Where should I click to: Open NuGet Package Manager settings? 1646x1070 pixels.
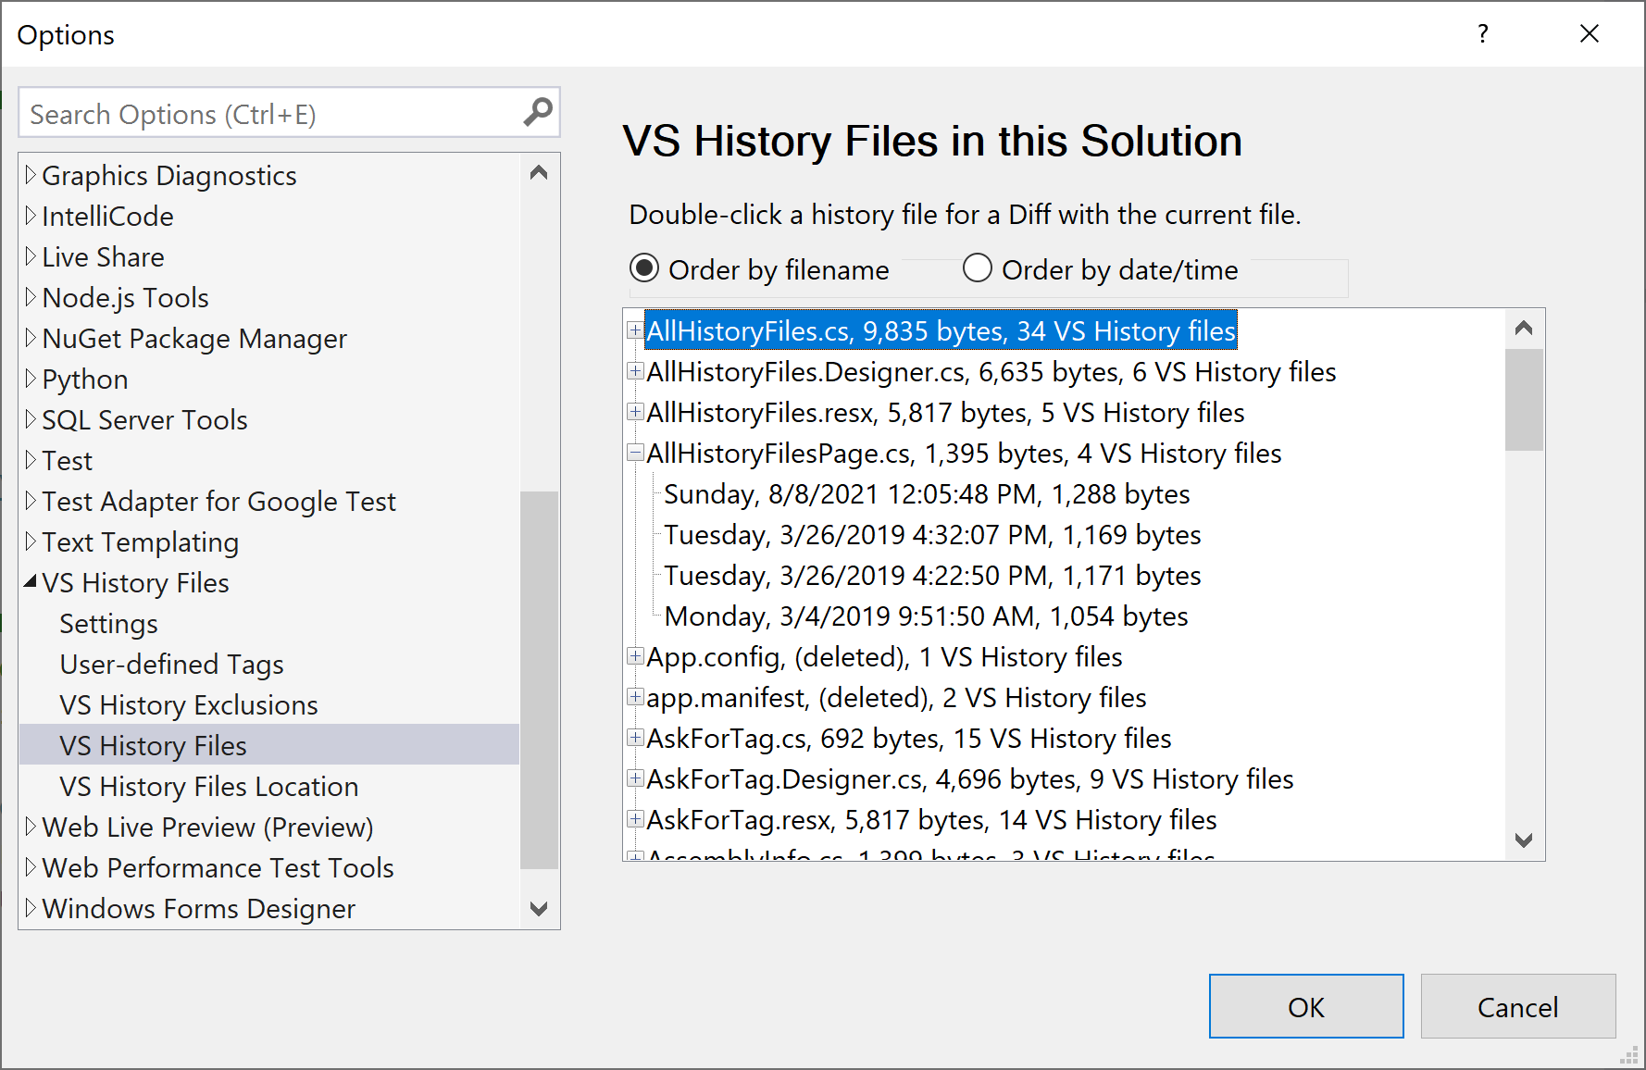pyautogui.click(x=193, y=338)
